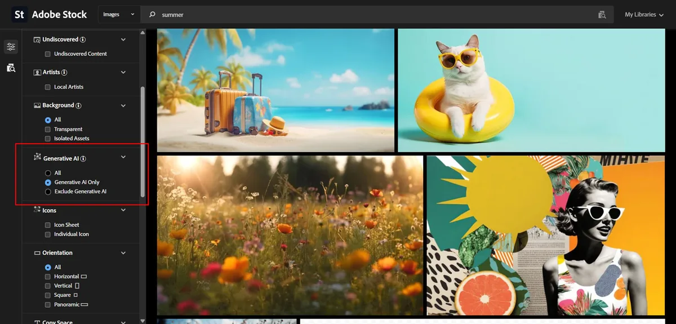676x324 pixels.
Task: Click the Adobe Stock brand text
Action: tap(59, 14)
